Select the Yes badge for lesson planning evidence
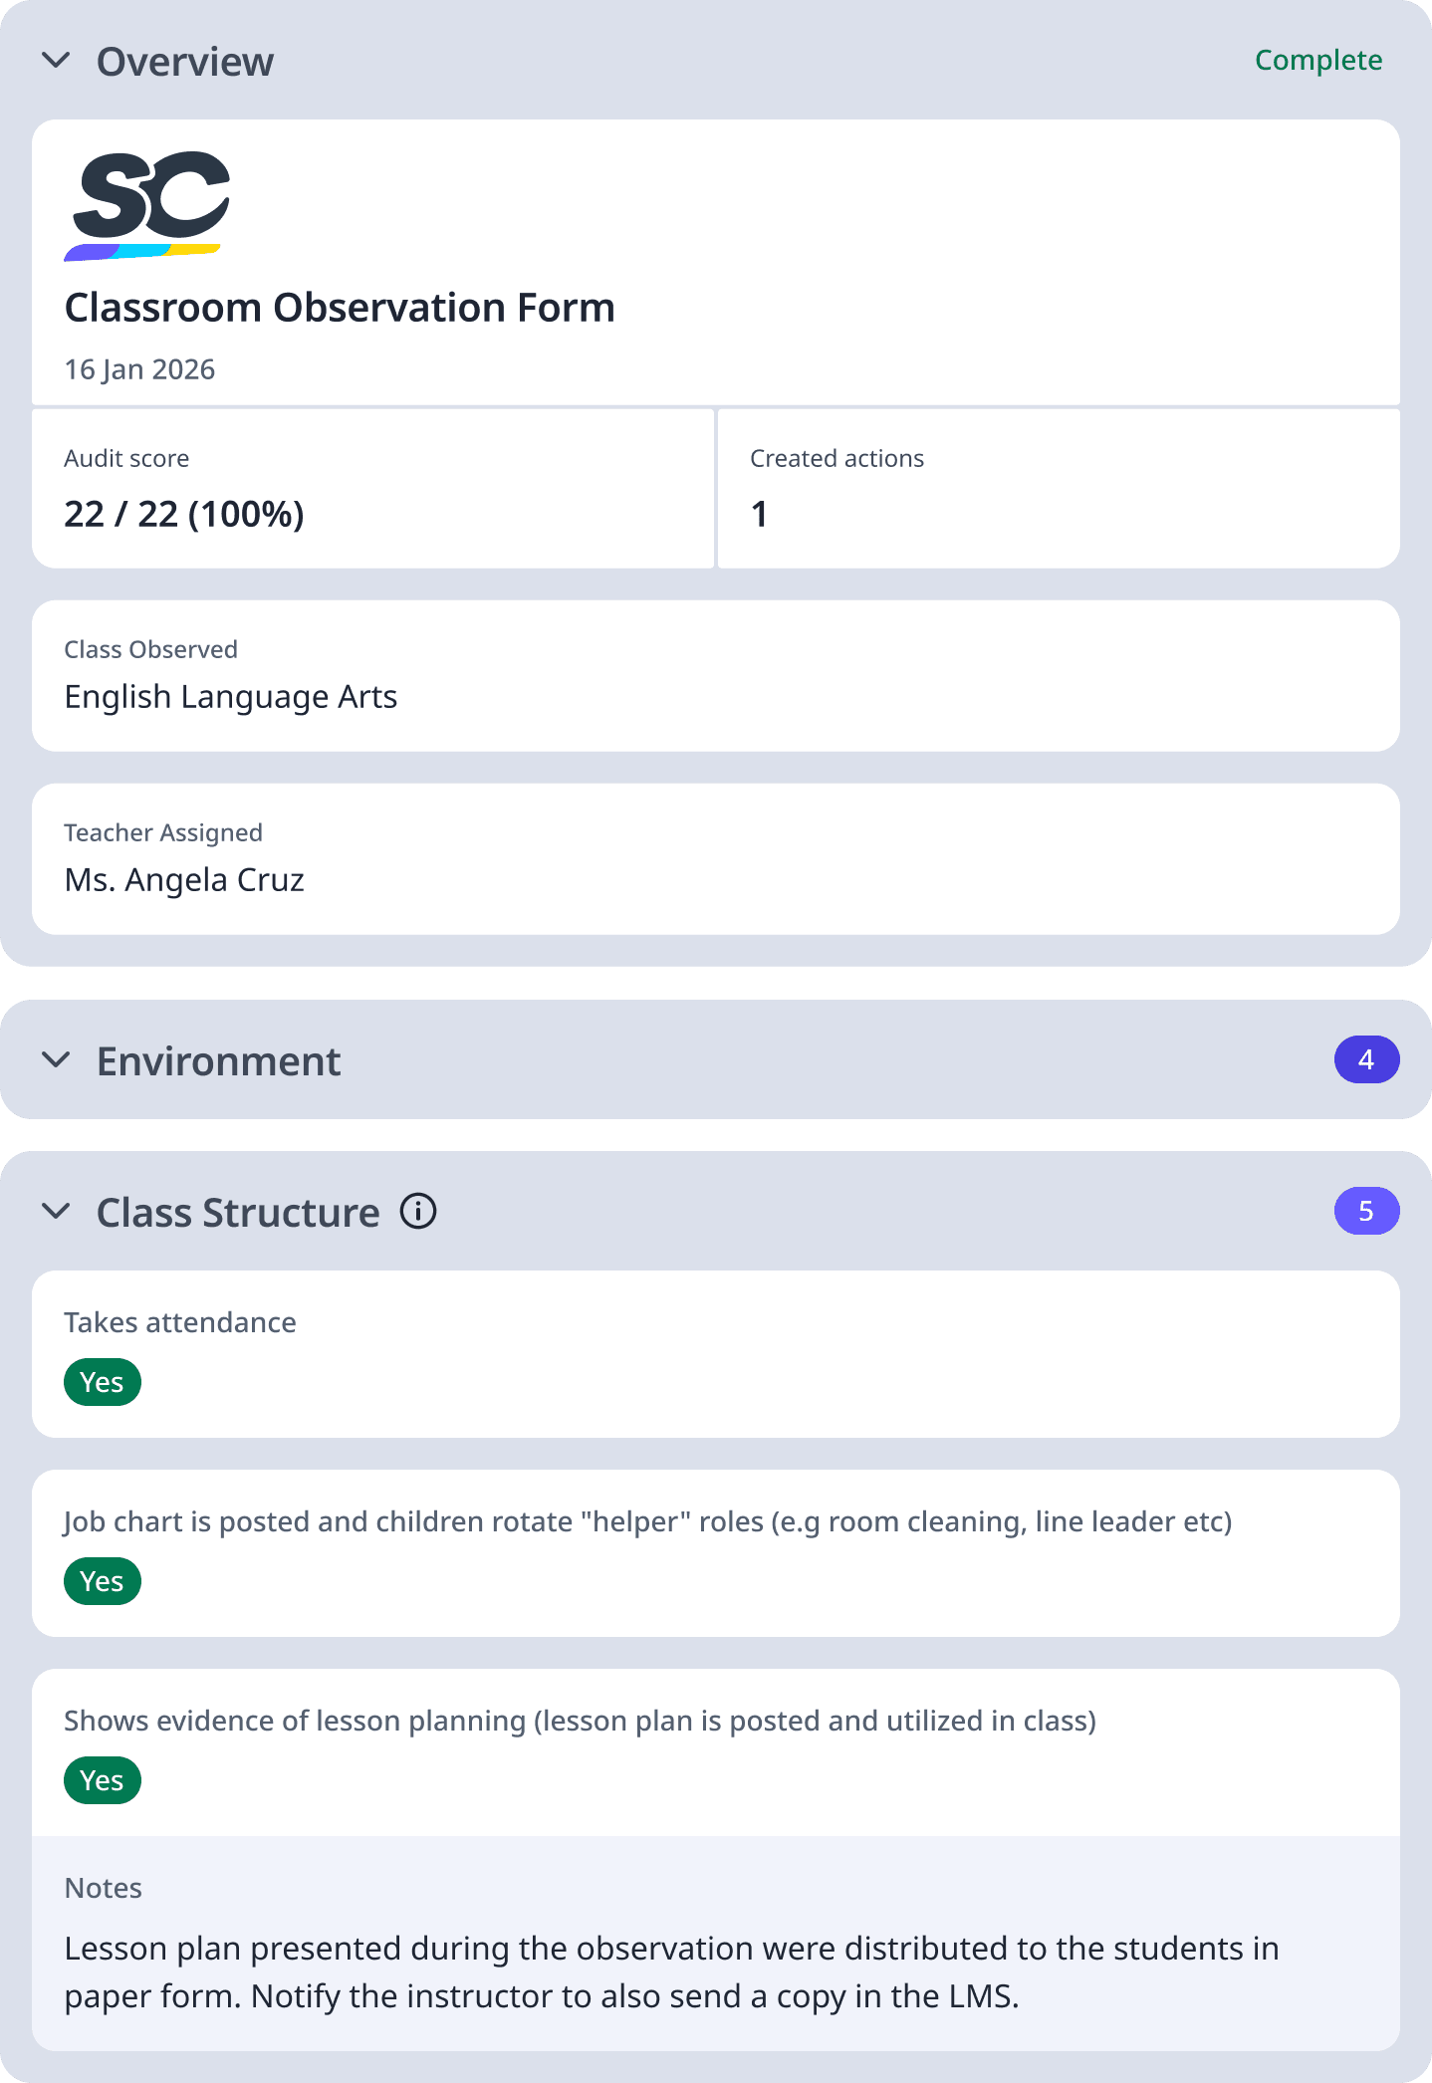 point(102,1779)
